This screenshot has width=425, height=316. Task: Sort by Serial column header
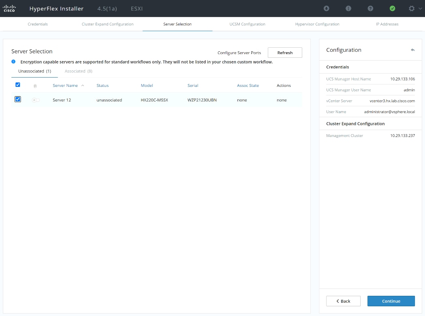pos(193,85)
